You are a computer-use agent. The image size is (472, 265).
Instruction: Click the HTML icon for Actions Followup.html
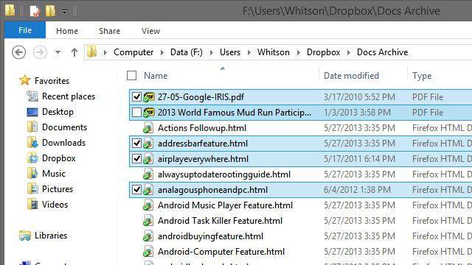tap(148, 128)
